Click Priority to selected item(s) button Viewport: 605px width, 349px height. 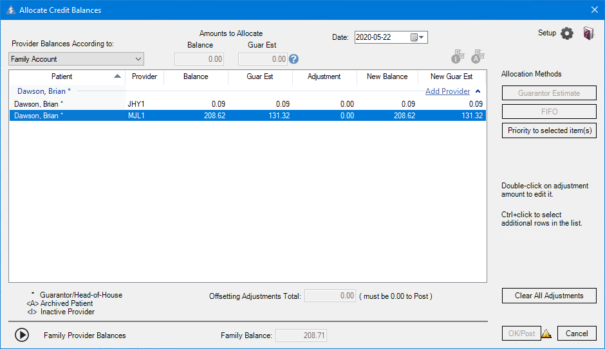coord(549,130)
